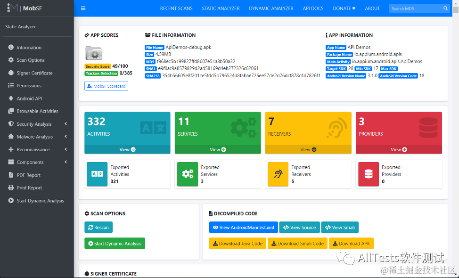Focus the Search MD5 input field
The height and width of the screenshot is (278, 459).
coord(416,8)
